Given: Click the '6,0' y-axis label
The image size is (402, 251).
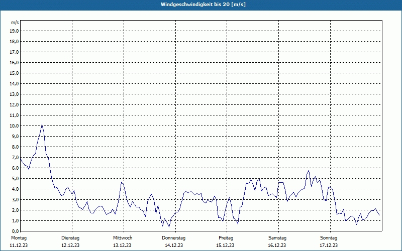Looking at the screenshot, I should pyautogui.click(x=16, y=168).
